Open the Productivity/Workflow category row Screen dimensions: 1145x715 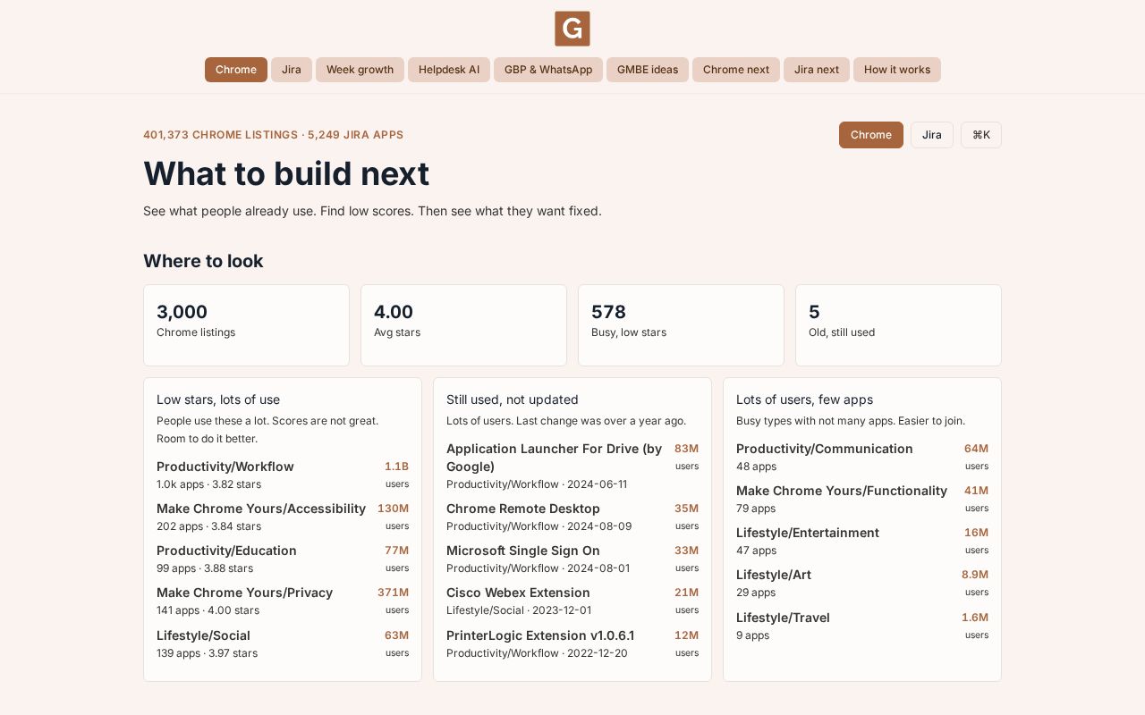pyautogui.click(x=283, y=475)
